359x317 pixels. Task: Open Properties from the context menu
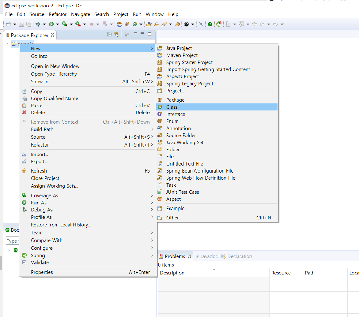(88, 272)
